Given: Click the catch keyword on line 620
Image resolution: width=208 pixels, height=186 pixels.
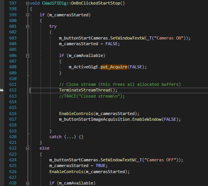Looking at the screenshot, I should click(55, 137).
